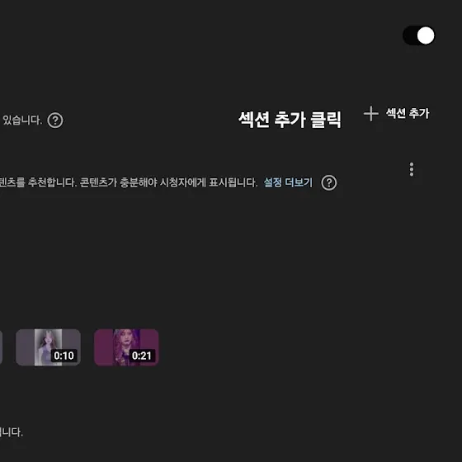Click the 0:21 duration badge
This screenshot has width=462, height=462.
[142, 356]
